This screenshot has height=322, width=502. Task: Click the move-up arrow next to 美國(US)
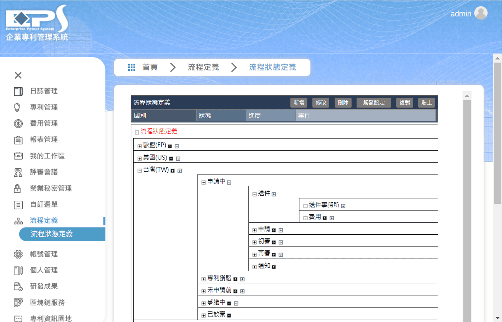tap(171, 159)
